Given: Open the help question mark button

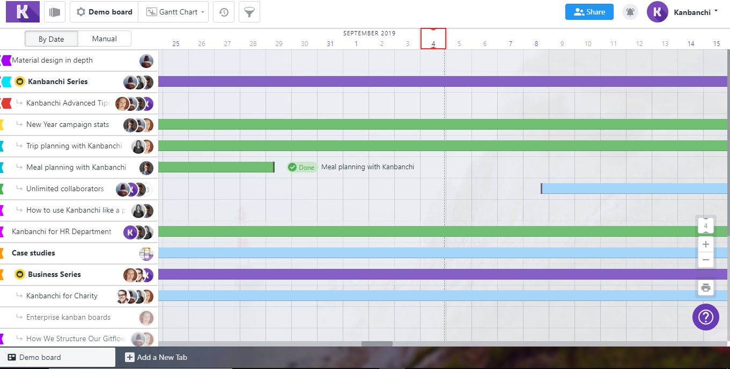Looking at the screenshot, I should click(706, 317).
